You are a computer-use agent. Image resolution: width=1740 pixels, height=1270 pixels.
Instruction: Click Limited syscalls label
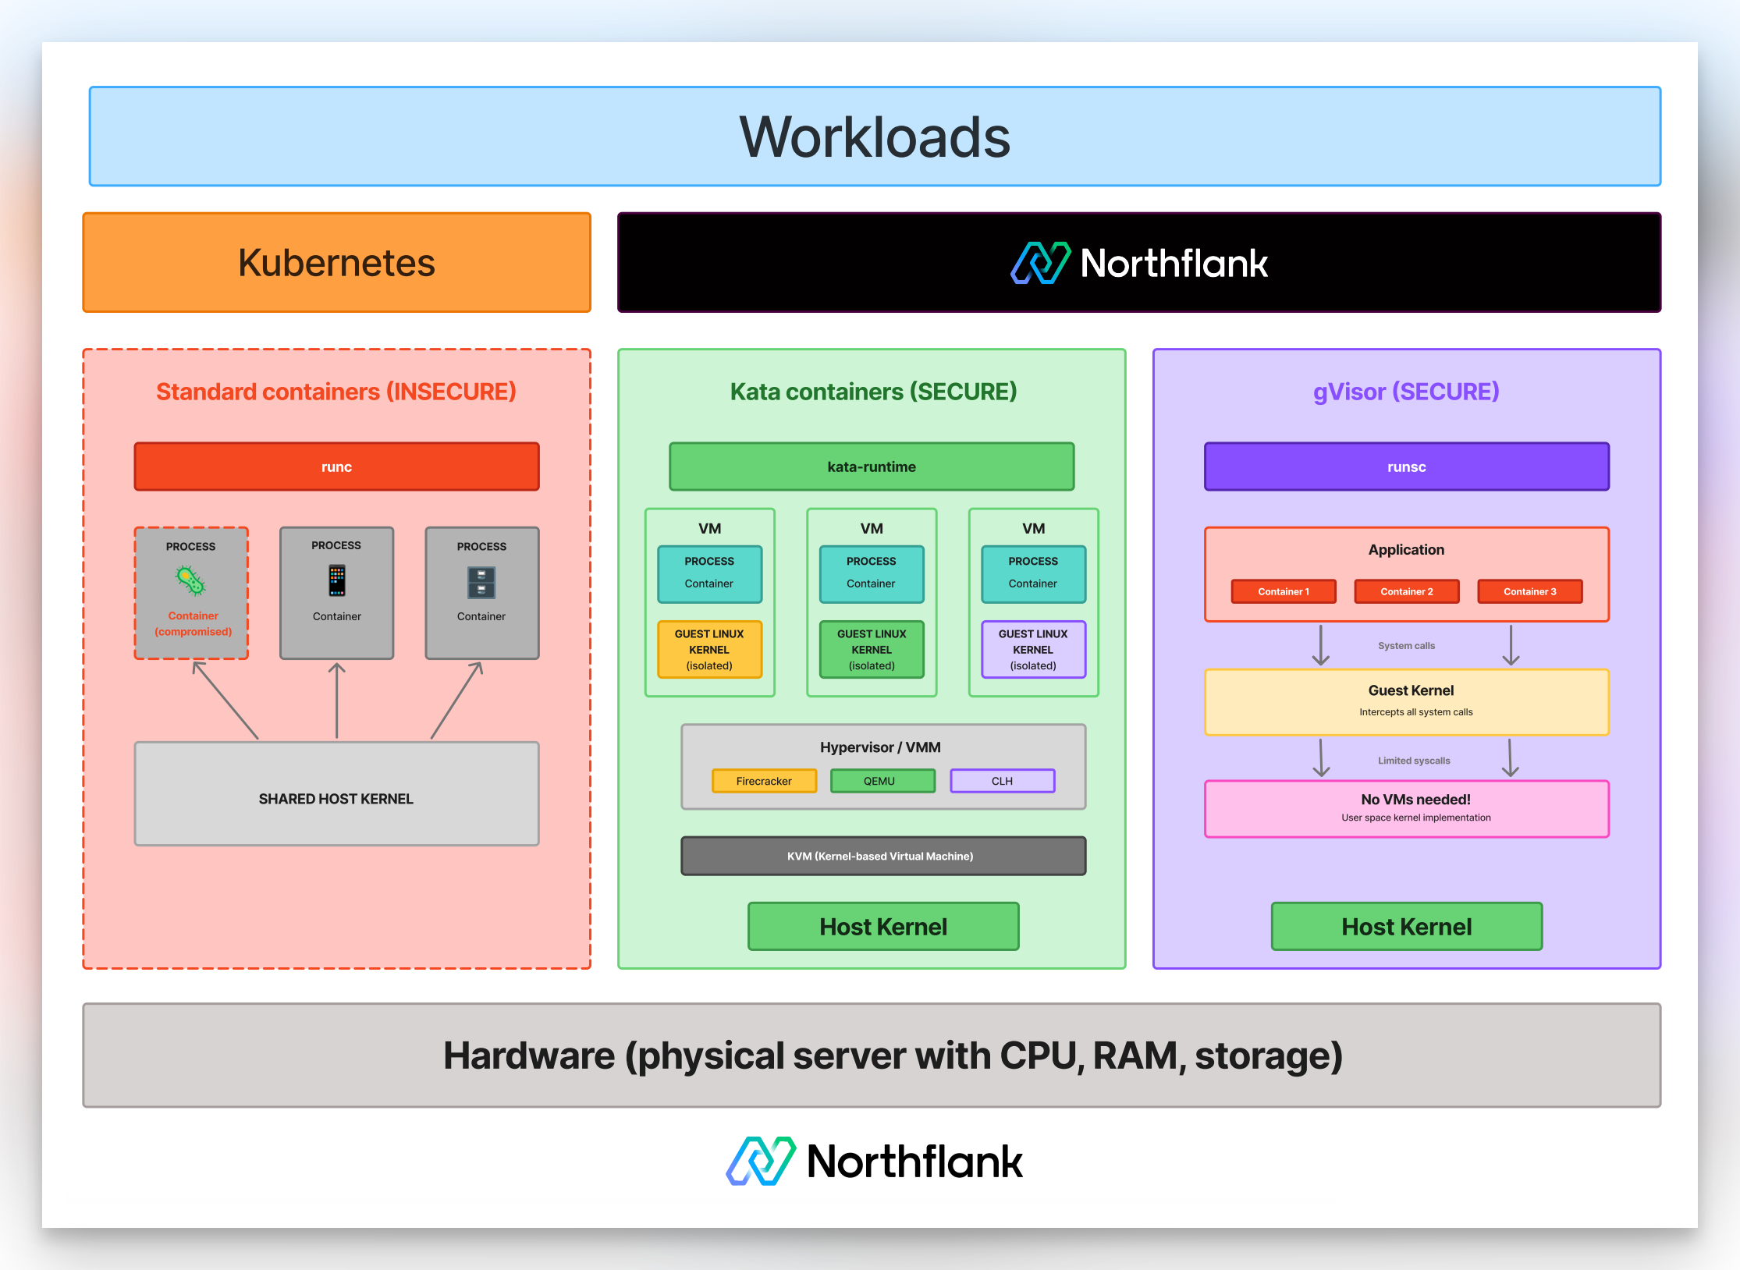(x=1414, y=761)
